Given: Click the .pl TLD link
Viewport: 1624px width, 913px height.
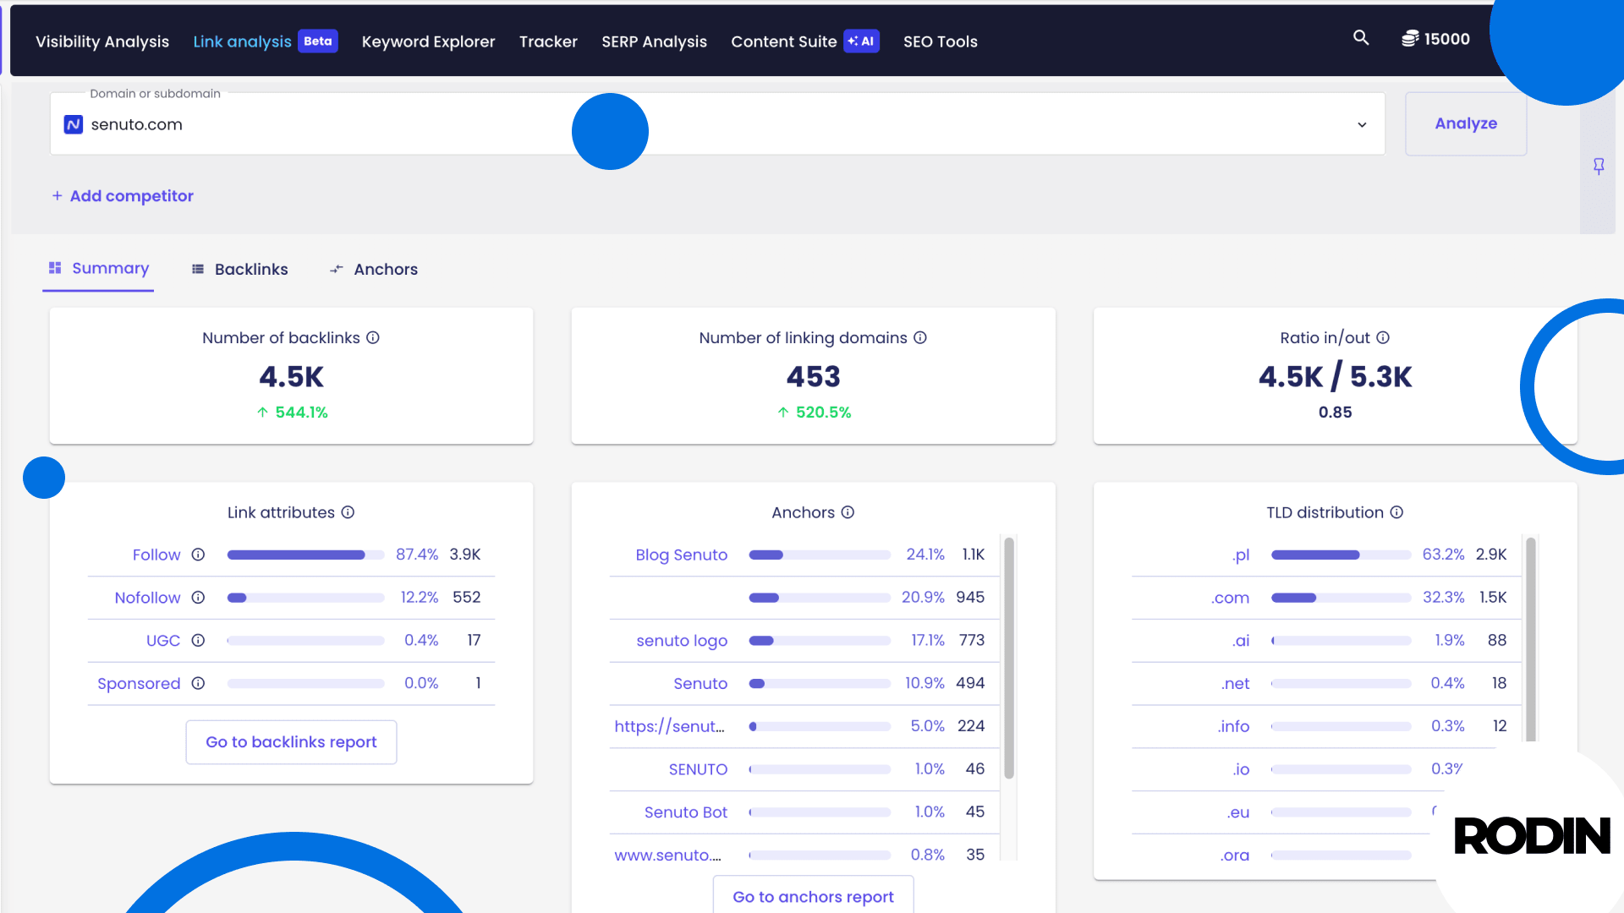Looking at the screenshot, I should point(1241,555).
